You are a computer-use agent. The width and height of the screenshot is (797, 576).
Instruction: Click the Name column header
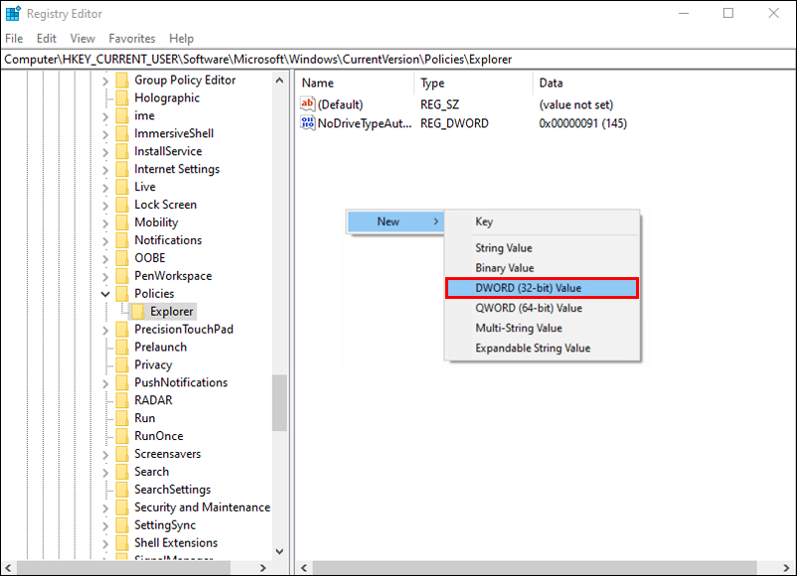click(x=357, y=82)
